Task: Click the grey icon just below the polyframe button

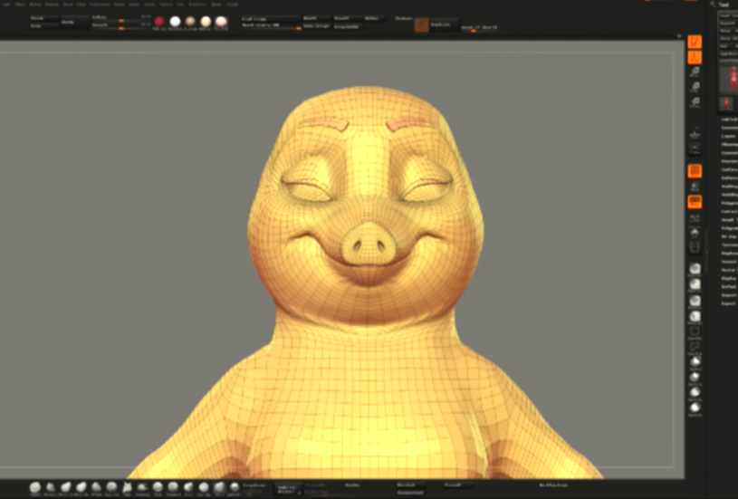Action: (695, 218)
